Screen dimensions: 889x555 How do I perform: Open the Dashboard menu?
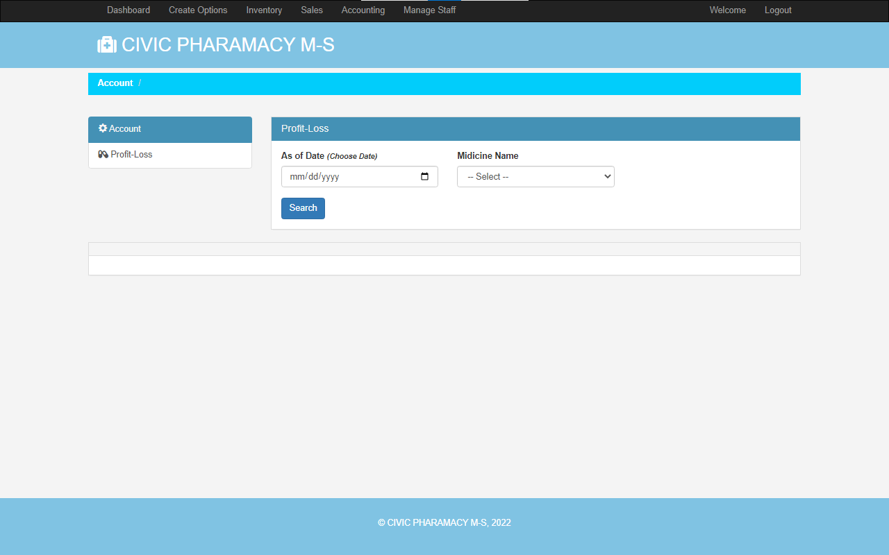point(128,10)
